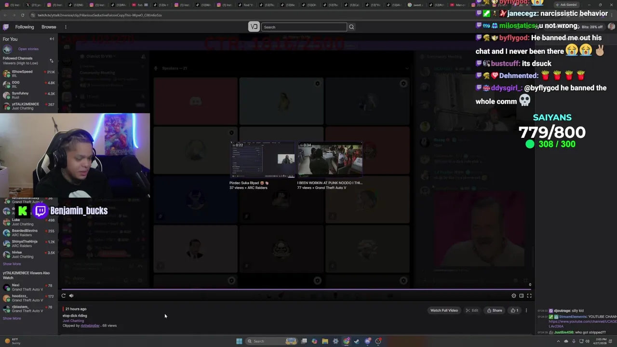Play the PUNK NOODO clip thumbnail
The width and height of the screenshot is (617, 347).
click(x=330, y=160)
